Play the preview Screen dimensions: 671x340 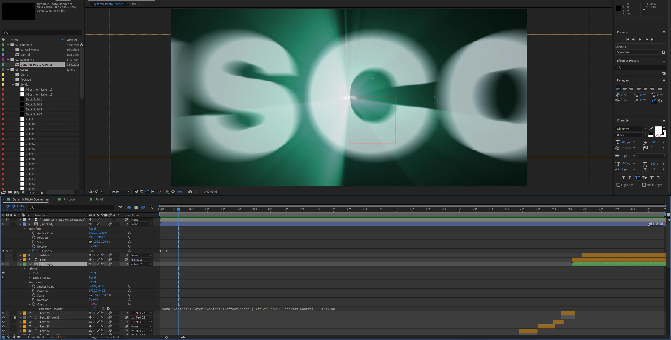click(640, 40)
